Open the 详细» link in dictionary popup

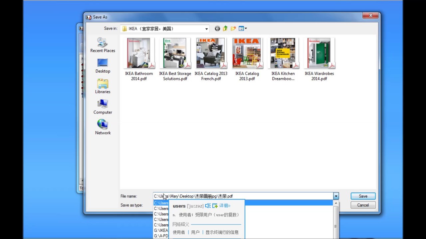225,206
